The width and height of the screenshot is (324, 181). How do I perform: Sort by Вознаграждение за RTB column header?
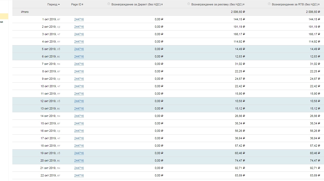click(x=296, y=5)
